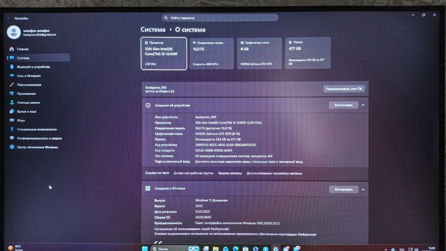Viewport: 446px width, 251px height.
Task: Click the Система breadcrumb link
Action: [x=153, y=29]
